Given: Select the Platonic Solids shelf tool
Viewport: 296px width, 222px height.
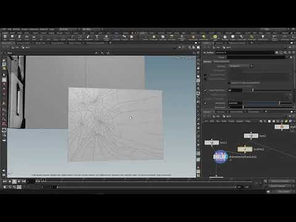Looking at the screenshot, I should tap(106, 37).
